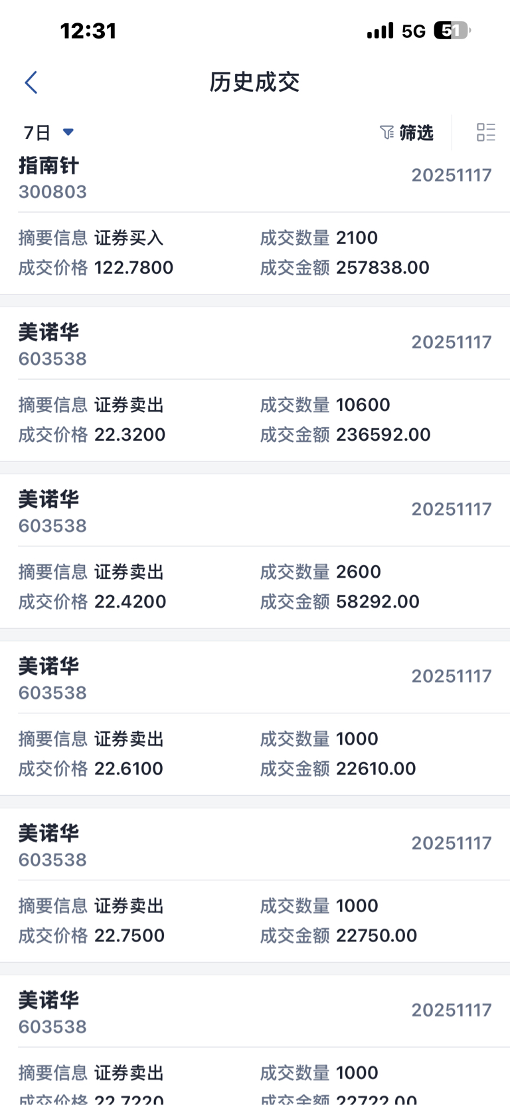510x1105 pixels.
Task: Tap the 236592.00 成交金额 value
Action: click(x=383, y=434)
